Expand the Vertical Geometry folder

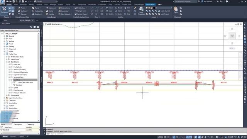[9, 69]
